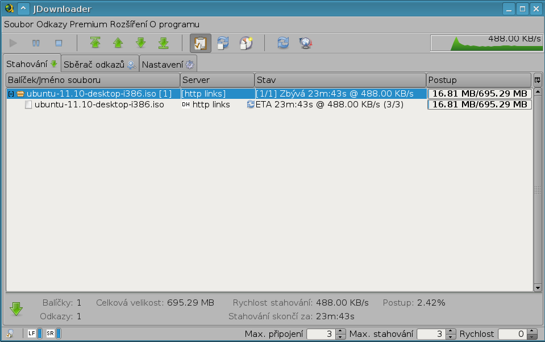
Task: Click the DH http links host icon
Action: click(x=186, y=105)
